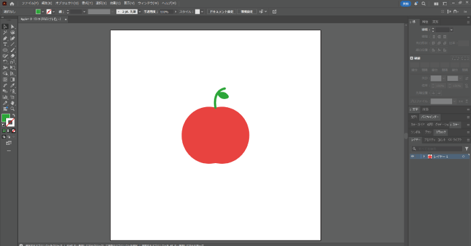Select the Selection tool (black arrow)
The image size is (471, 246).
[5, 27]
